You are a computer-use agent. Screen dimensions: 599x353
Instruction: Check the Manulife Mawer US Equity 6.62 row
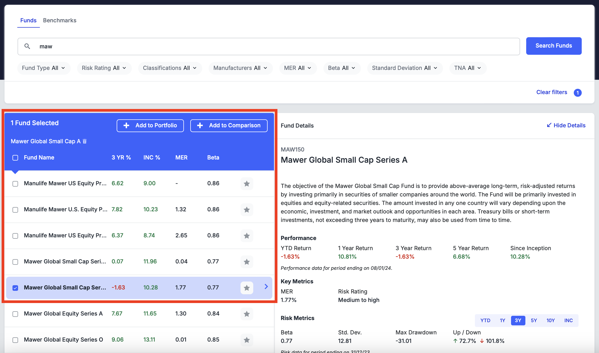15,184
